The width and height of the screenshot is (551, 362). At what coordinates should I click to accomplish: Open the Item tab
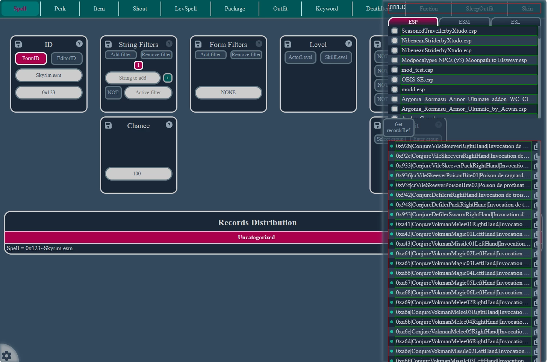[x=99, y=9]
